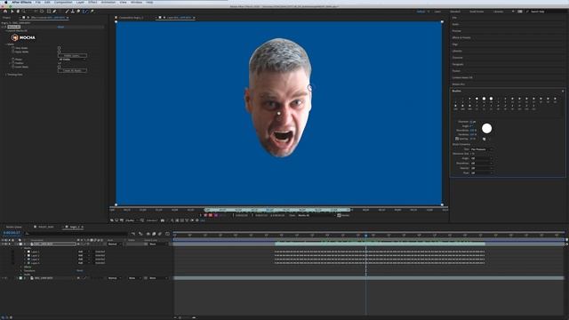Toggle the Render checkbox below viewer
Image resolution: width=569 pixels, height=320 pixels.
[x=339, y=215]
